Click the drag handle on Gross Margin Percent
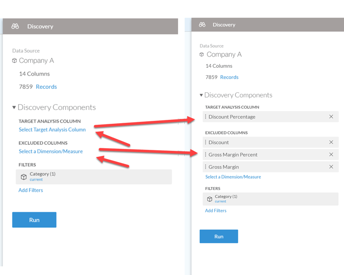This screenshot has width=344, height=275. click(x=205, y=155)
